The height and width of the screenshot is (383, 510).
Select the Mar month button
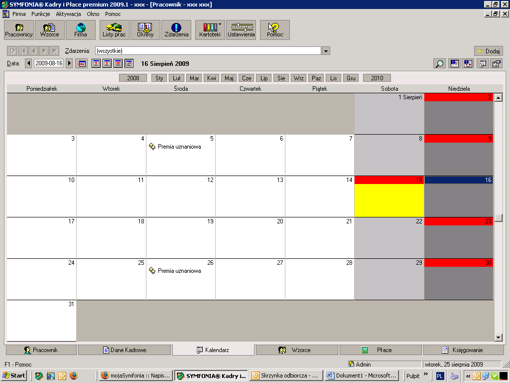point(194,78)
